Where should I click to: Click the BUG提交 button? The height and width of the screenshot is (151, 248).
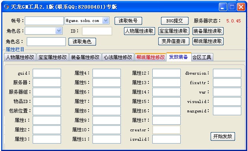click(x=175, y=21)
